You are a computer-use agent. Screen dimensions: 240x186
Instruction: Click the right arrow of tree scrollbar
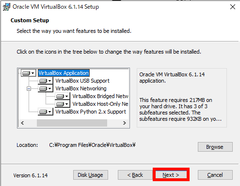coord(124,123)
